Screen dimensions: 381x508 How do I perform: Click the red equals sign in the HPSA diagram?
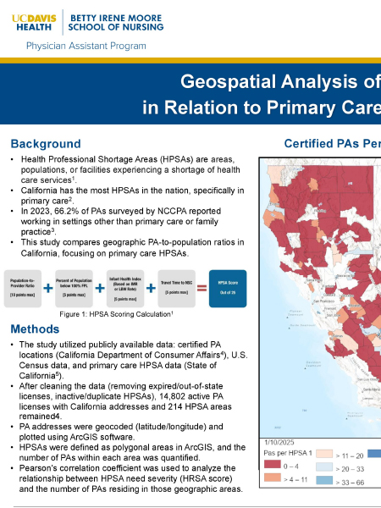coord(202,288)
